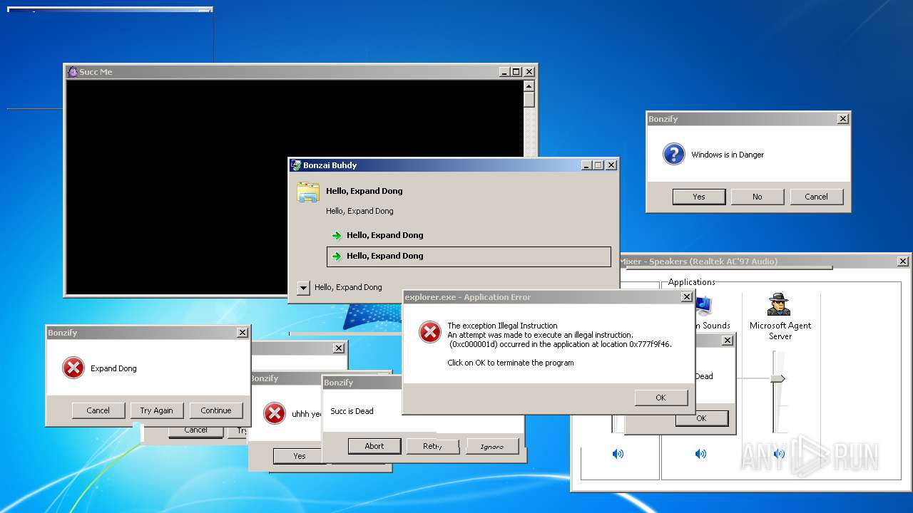Select the highlighted Hello, Expand Dong option
This screenshot has height=513, width=913.
click(469, 256)
